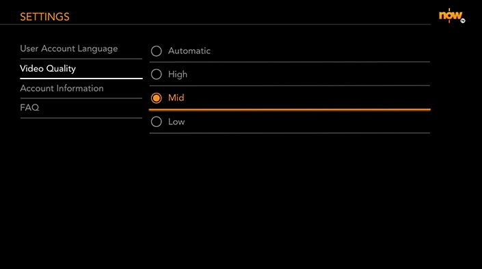Choose the High quality radio circle
This screenshot has width=482, height=269.
156,74
